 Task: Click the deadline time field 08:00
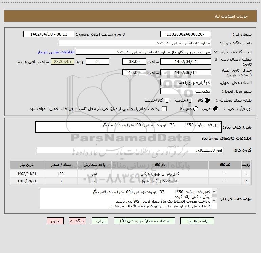pos(134,61)
